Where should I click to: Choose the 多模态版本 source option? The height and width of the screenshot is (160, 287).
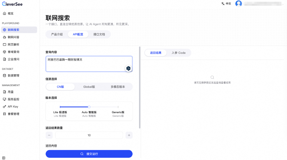[x=118, y=87]
